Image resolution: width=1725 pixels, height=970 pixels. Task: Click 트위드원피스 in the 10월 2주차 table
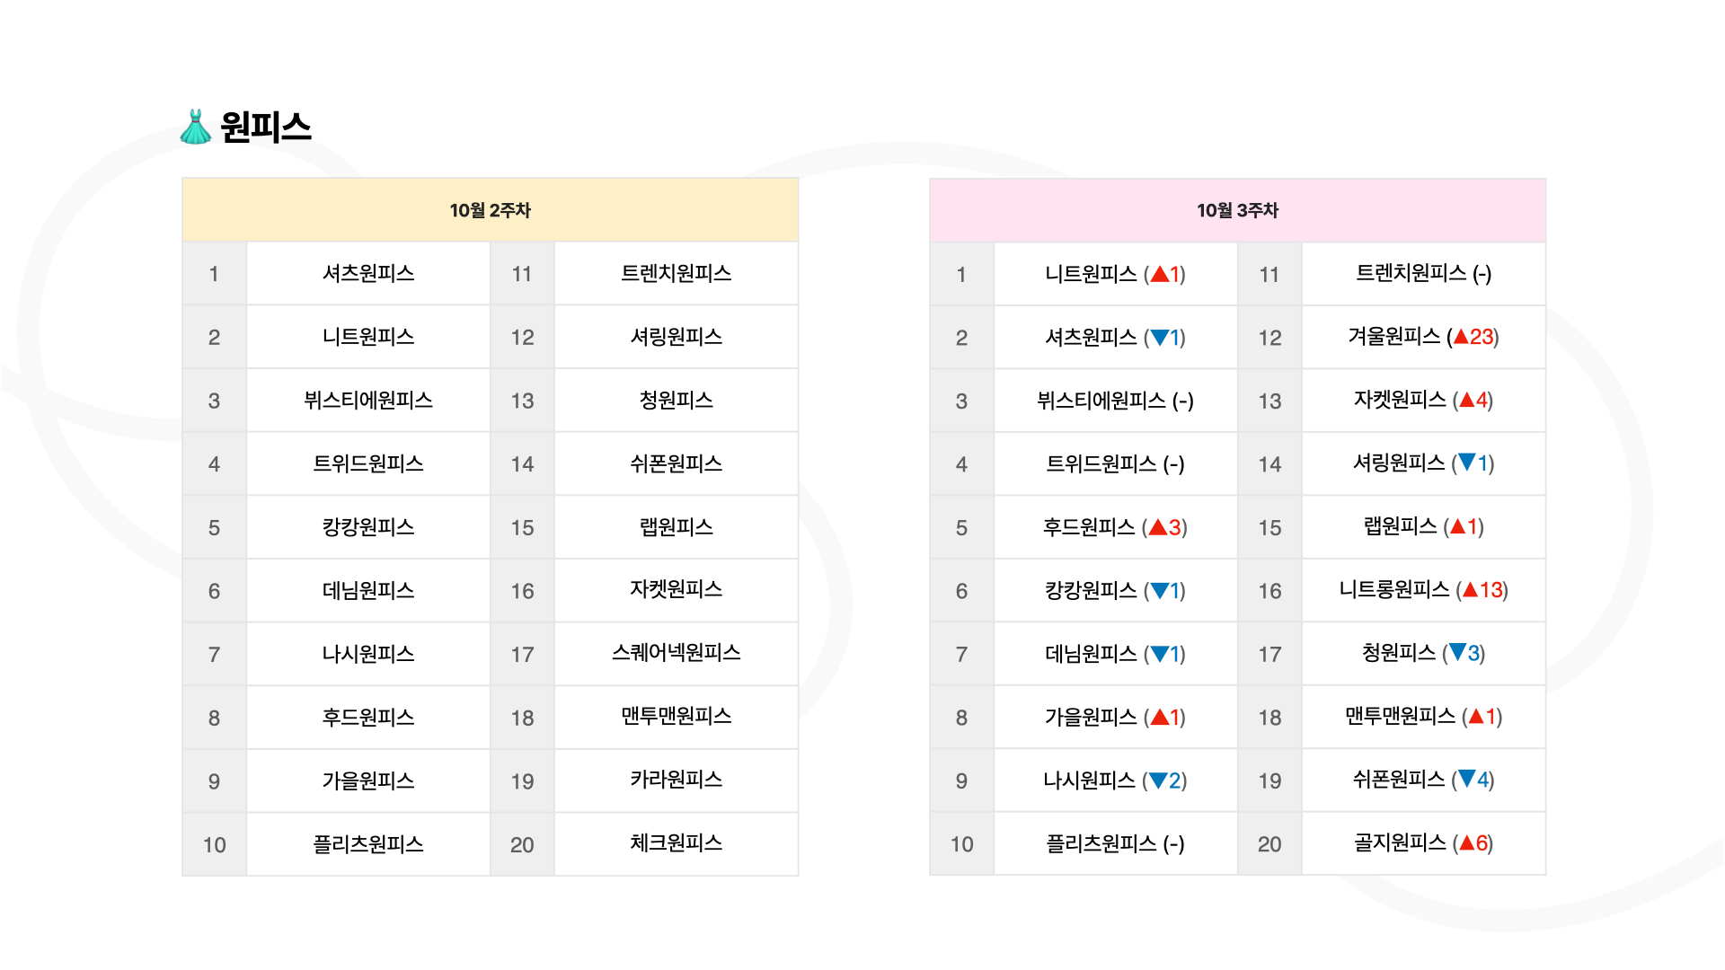pyautogui.click(x=368, y=463)
